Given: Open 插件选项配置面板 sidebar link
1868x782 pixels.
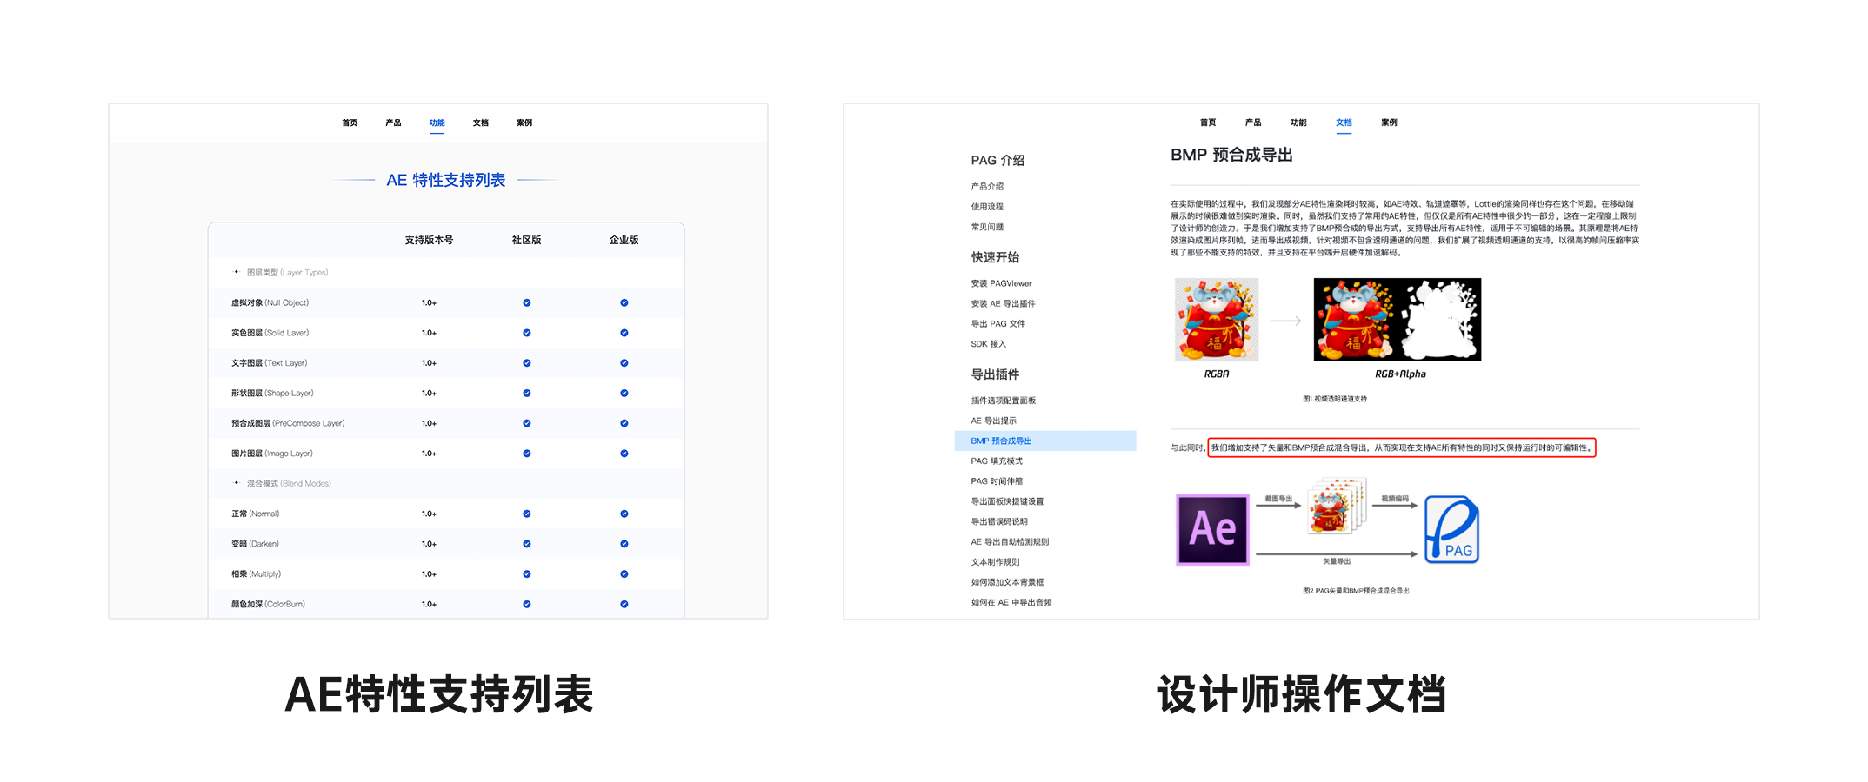Looking at the screenshot, I should coord(1003,401).
